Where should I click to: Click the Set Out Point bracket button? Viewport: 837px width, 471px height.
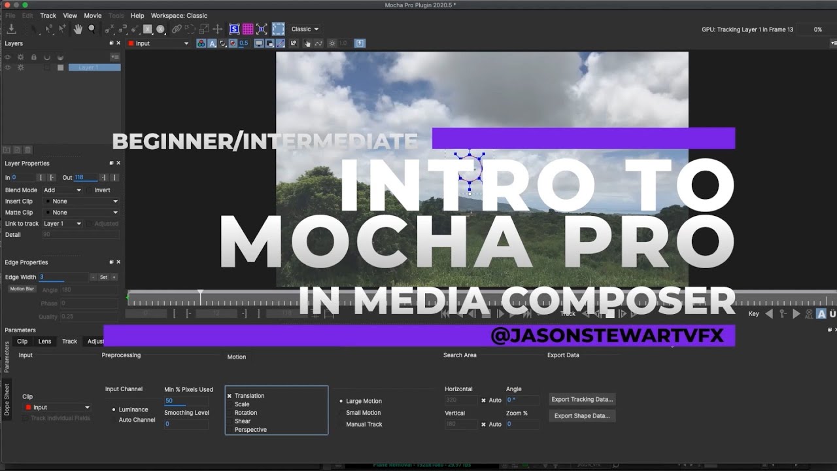coord(115,177)
